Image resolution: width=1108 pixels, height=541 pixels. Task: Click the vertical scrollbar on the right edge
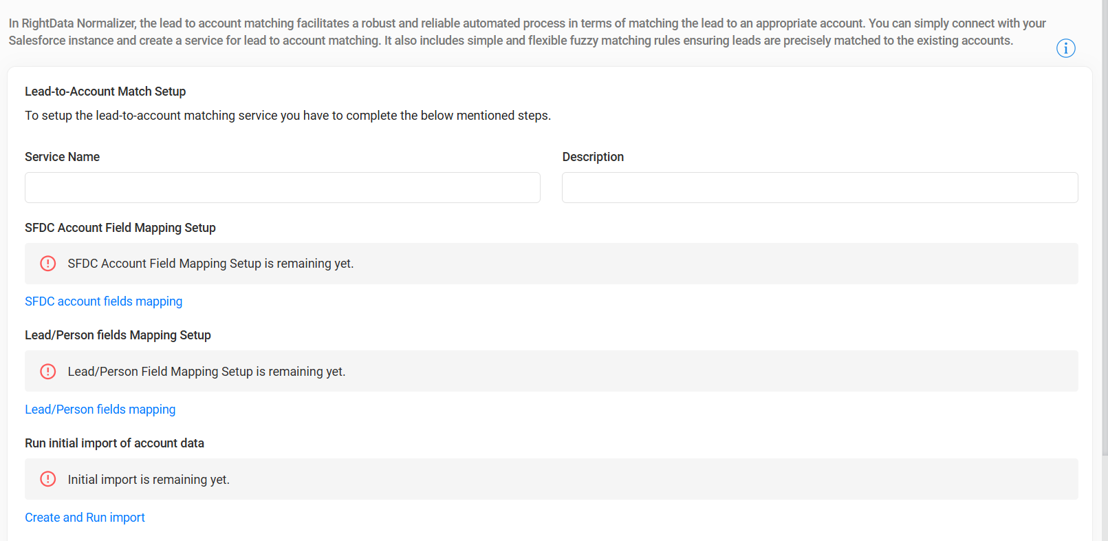[x=1105, y=227]
